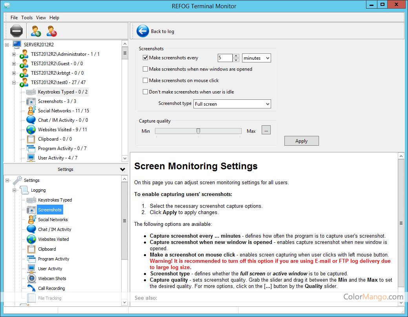This screenshot has width=408, height=317.
Task: Click the Apply button
Action: coord(301,141)
